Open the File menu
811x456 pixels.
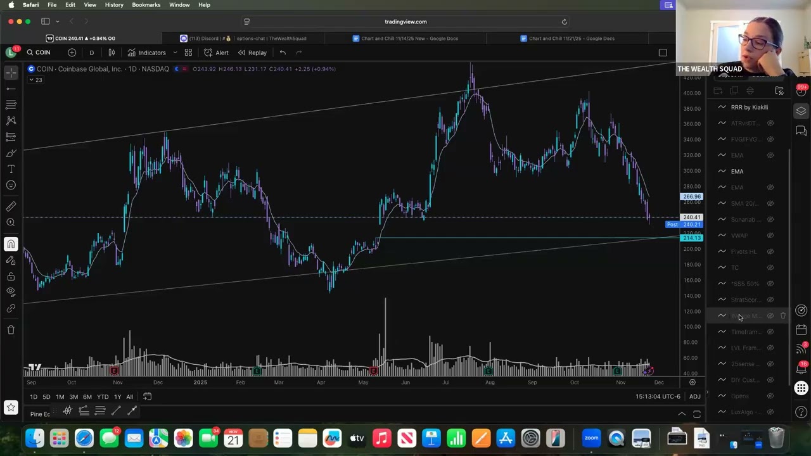52,4
